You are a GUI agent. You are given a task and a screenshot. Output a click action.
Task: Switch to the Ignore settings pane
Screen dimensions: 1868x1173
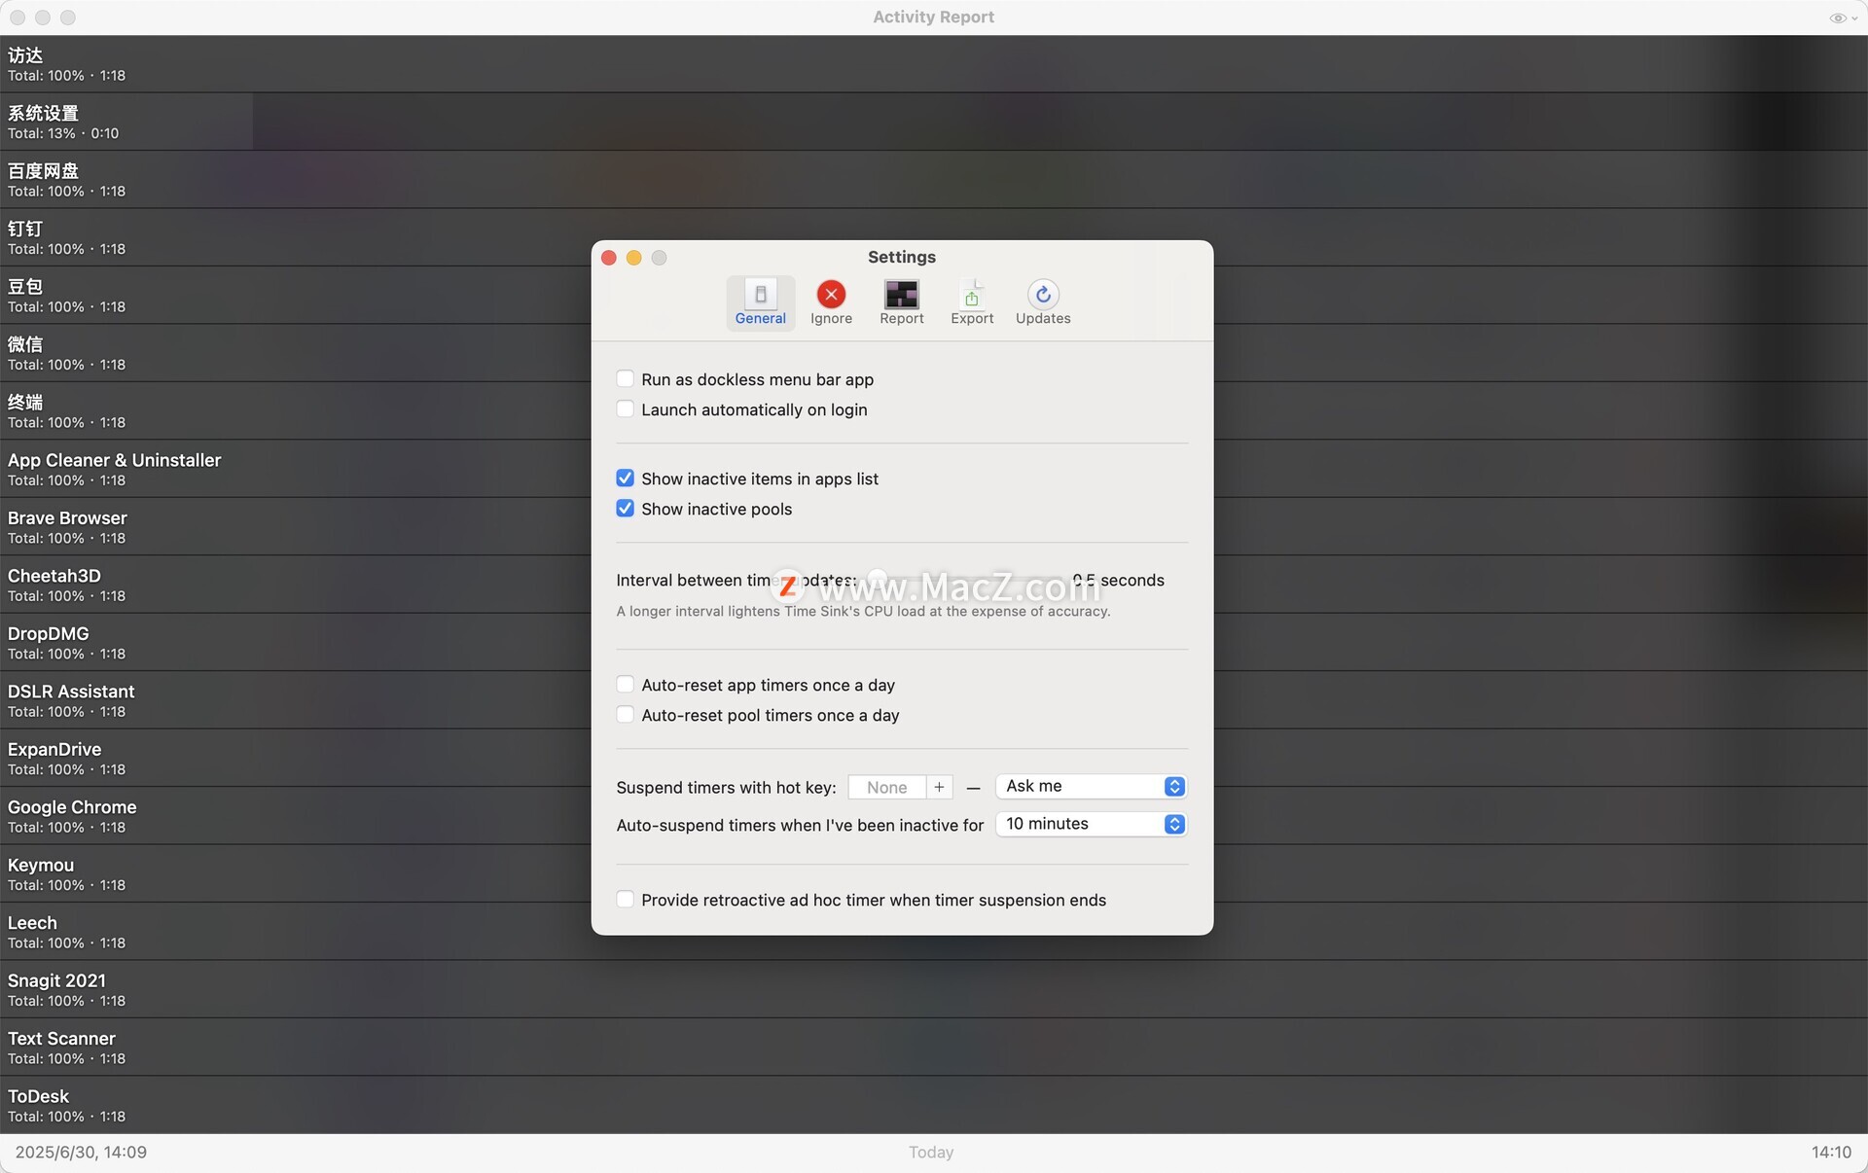point(831,302)
